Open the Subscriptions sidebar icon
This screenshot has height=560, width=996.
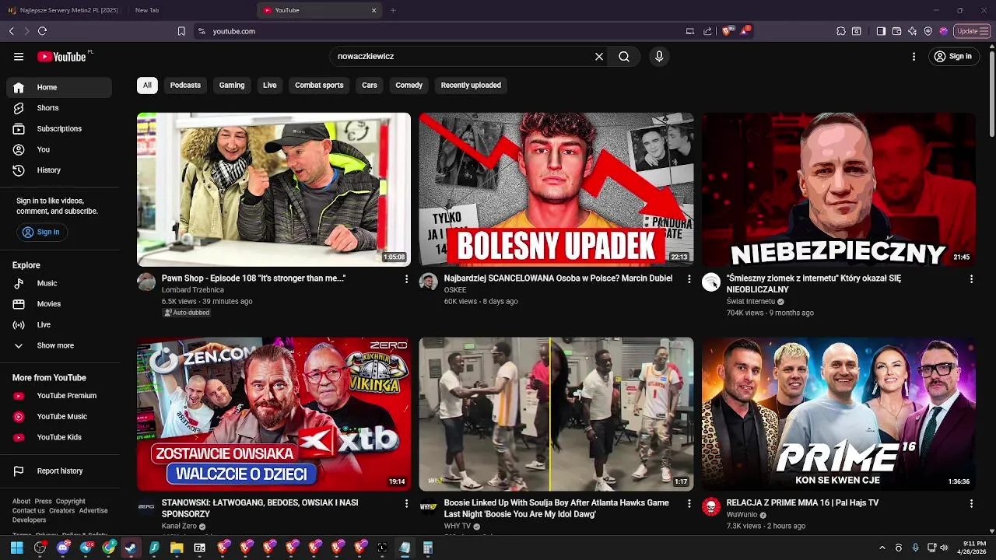[x=19, y=128]
